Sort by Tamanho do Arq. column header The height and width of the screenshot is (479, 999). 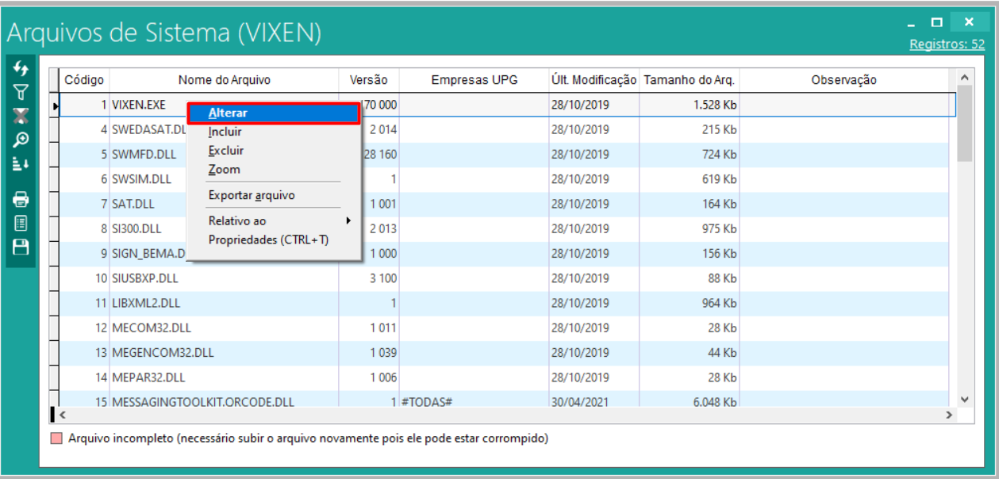689,80
